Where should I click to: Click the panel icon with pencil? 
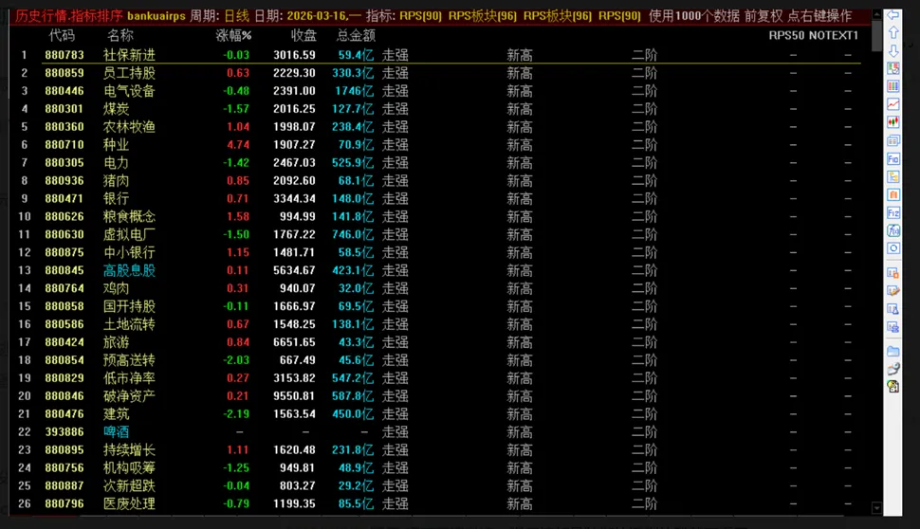pos(893,291)
